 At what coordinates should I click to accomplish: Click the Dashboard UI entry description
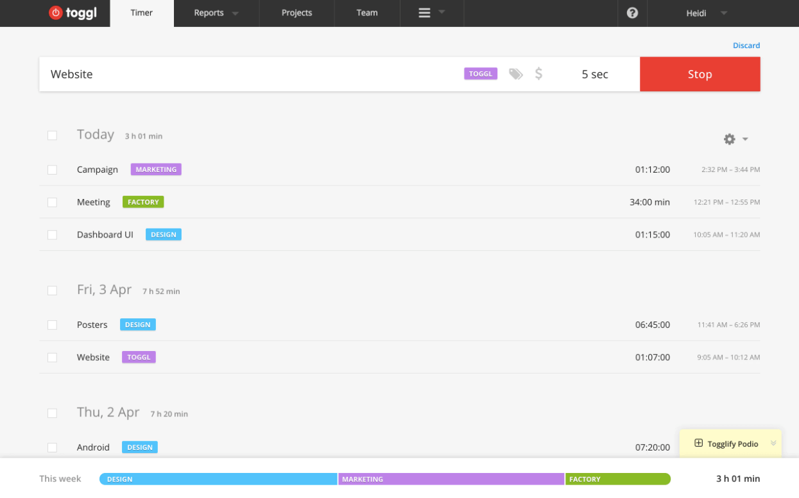click(105, 235)
